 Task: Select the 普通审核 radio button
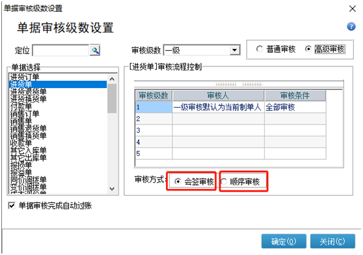pyautogui.click(x=276, y=49)
